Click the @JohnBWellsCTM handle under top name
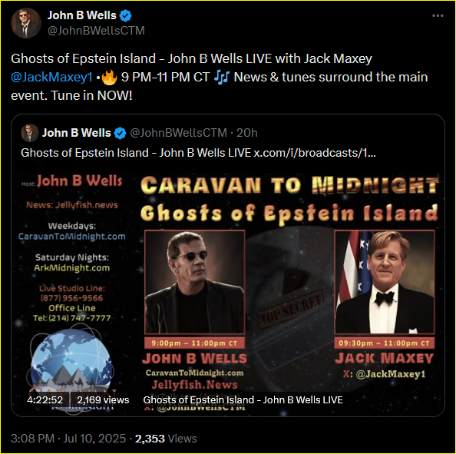 click(96, 31)
